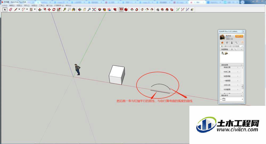Open the red ruby gem icon
Viewport: 266px width, 144px height.
[115, 10]
